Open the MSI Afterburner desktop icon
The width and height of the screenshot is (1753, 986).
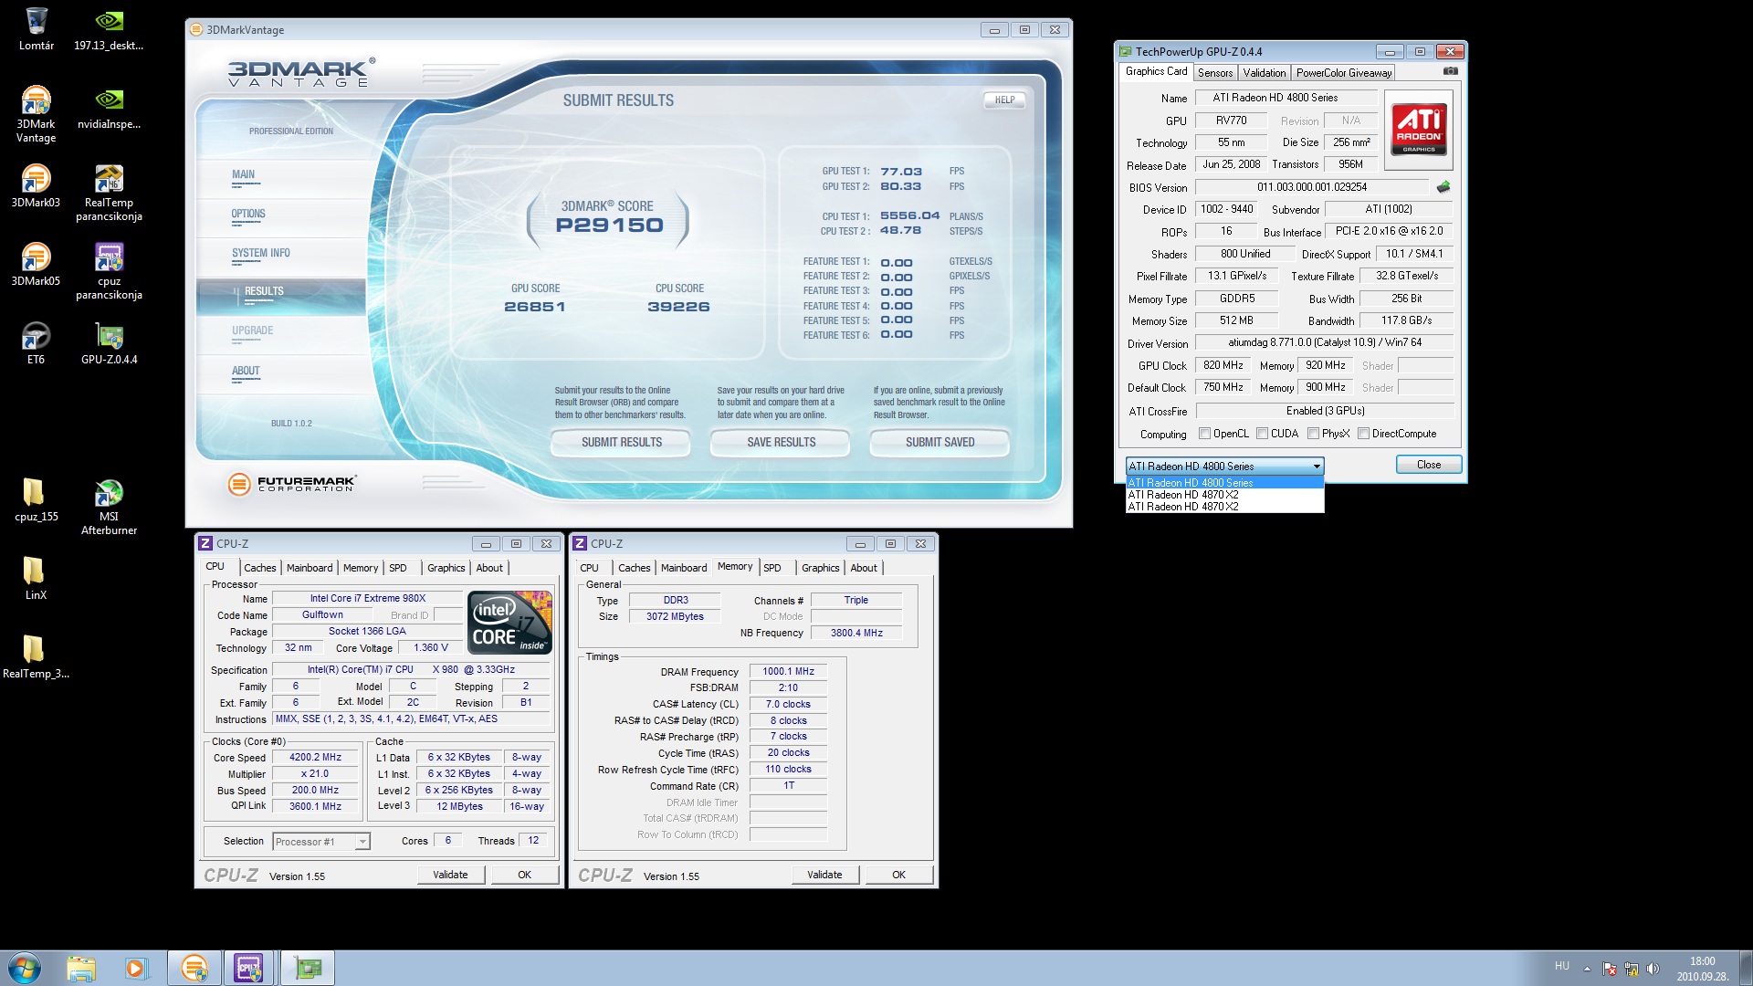109,494
